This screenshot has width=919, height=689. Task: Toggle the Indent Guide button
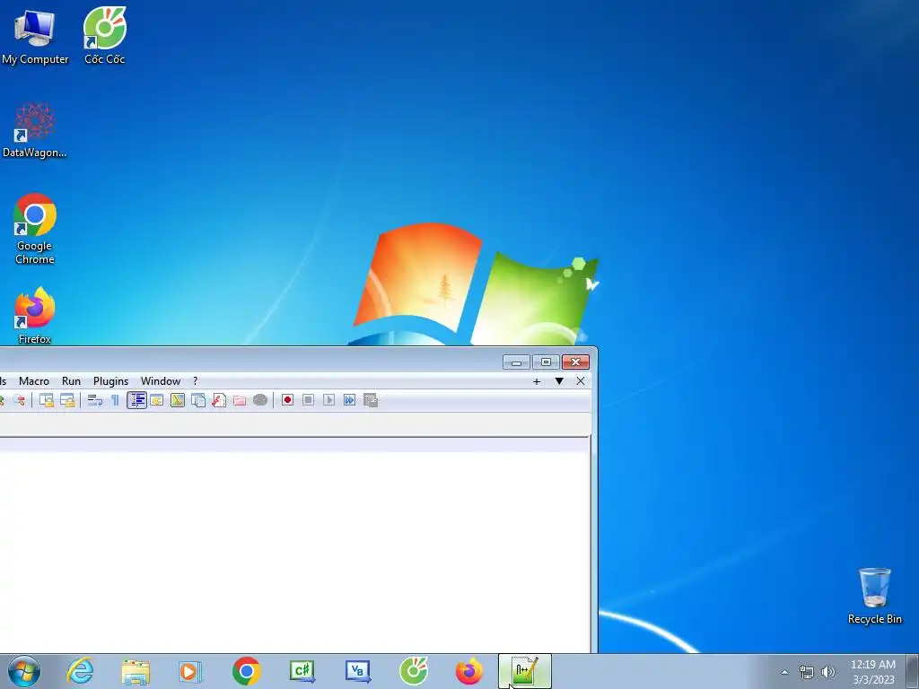136,400
